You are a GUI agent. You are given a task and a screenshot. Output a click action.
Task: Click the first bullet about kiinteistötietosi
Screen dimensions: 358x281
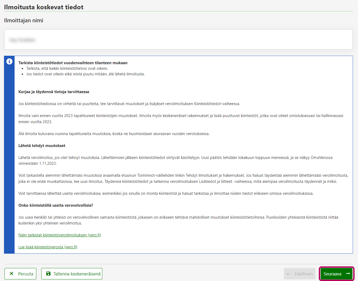[67, 68]
